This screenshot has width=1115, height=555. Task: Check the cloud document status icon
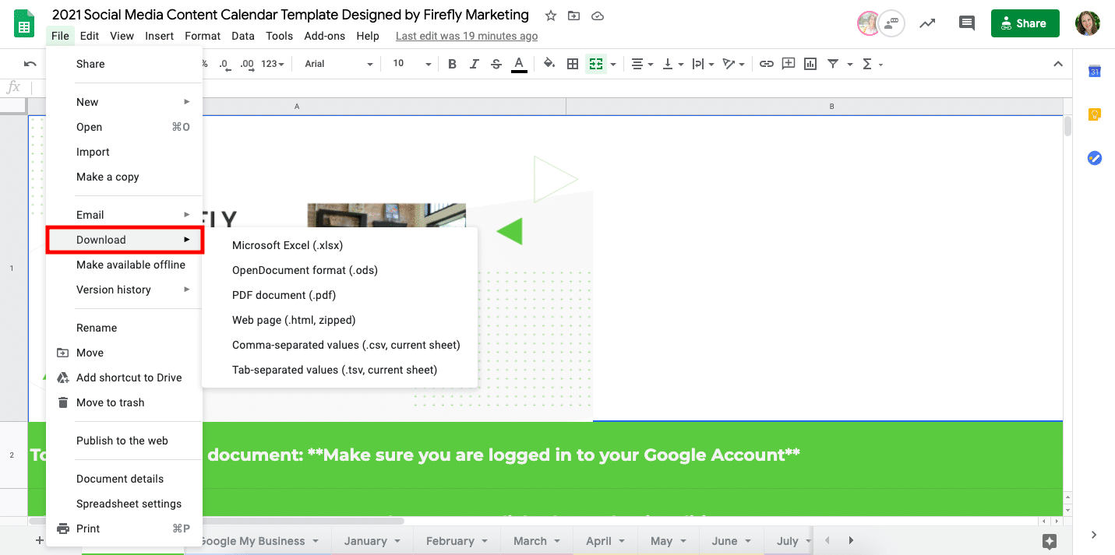598,16
